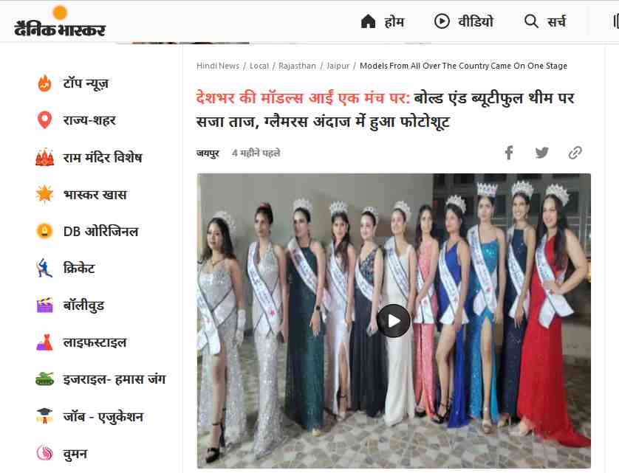The height and width of the screenshot is (473, 619).
Task: Click the सर्च magnifier icon
Action: 531,21
